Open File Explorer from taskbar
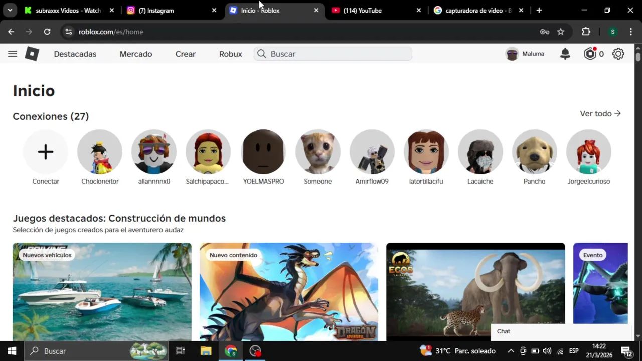Screen dimensions: 642x361 coord(206,351)
